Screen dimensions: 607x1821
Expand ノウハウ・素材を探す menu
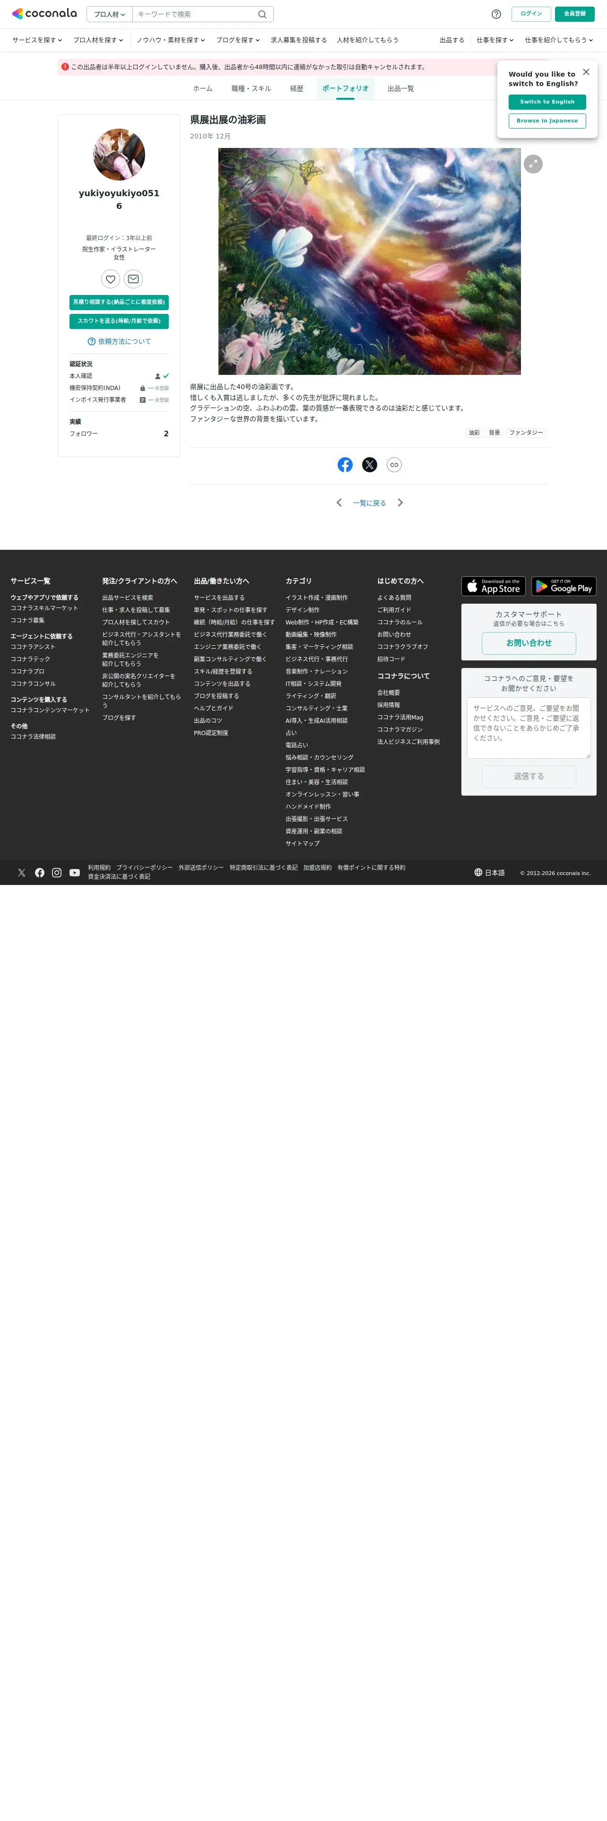click(170, 40)
